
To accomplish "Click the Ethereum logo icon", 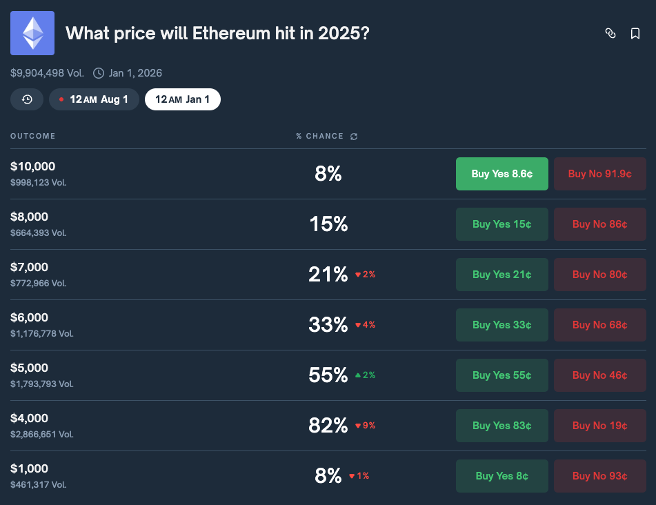I will (x=32, y=33).
